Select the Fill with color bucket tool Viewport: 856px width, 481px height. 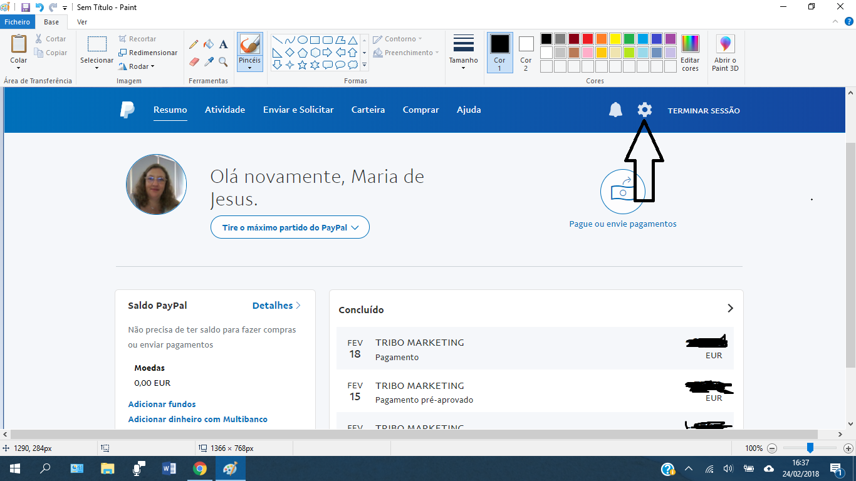point(209,44)
